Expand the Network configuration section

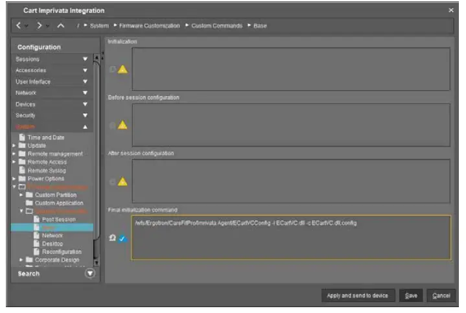click(52, 93)
